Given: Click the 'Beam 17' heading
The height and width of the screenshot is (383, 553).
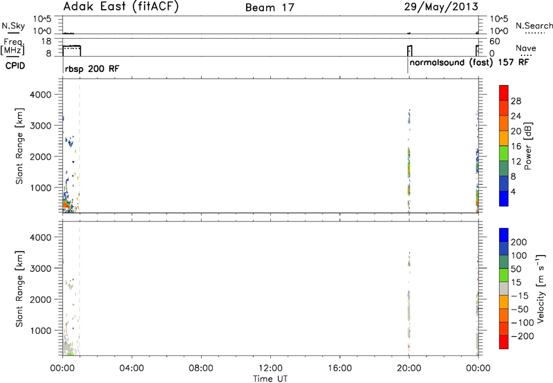Looking at the screenshot, I should tap(270, 8).
